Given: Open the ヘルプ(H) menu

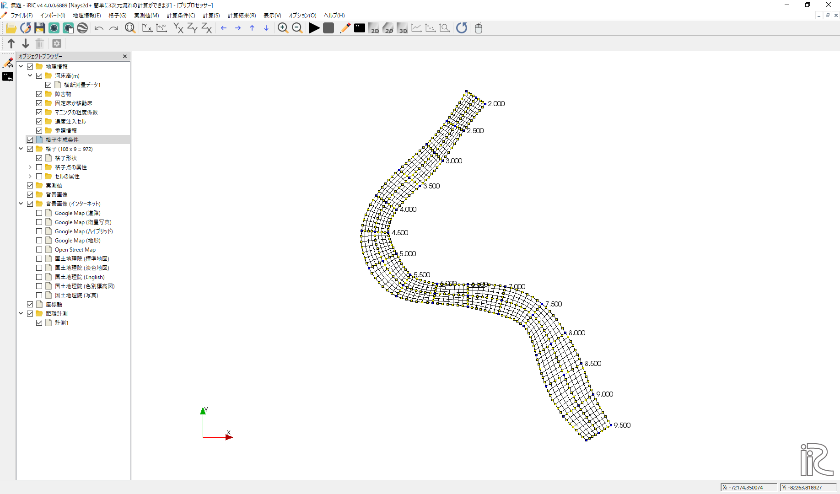Looking at the screenshot, I should click(x=334, y=15).
